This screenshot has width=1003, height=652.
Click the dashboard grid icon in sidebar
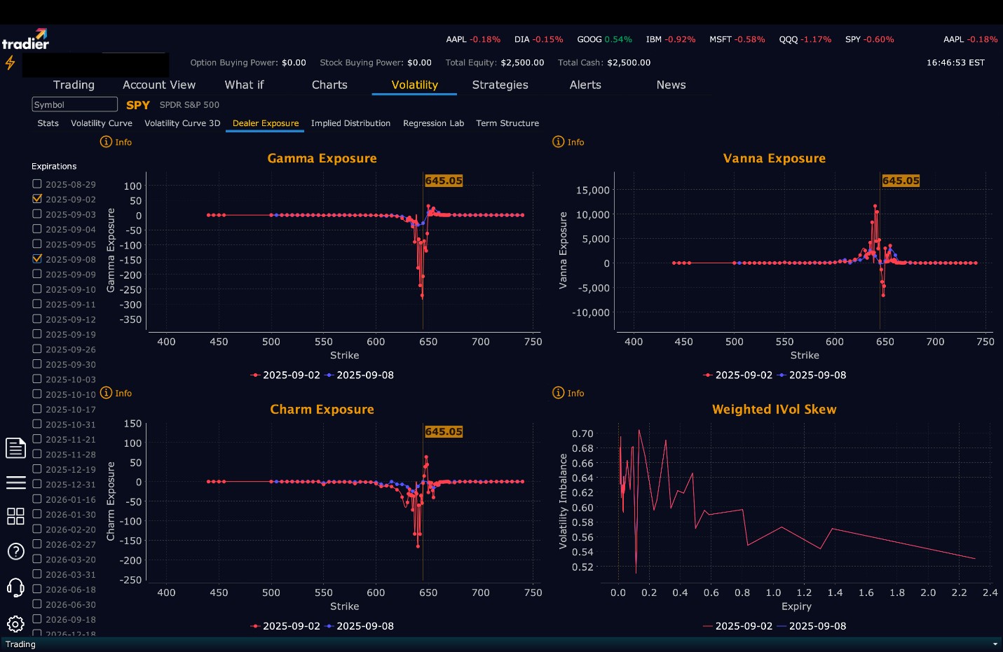point(15,517)
